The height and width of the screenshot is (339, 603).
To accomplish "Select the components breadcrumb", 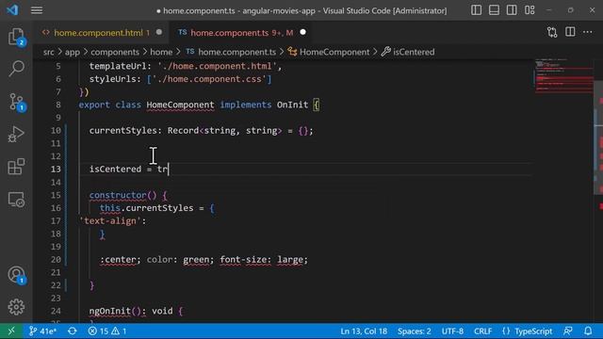I will [115, 52].
